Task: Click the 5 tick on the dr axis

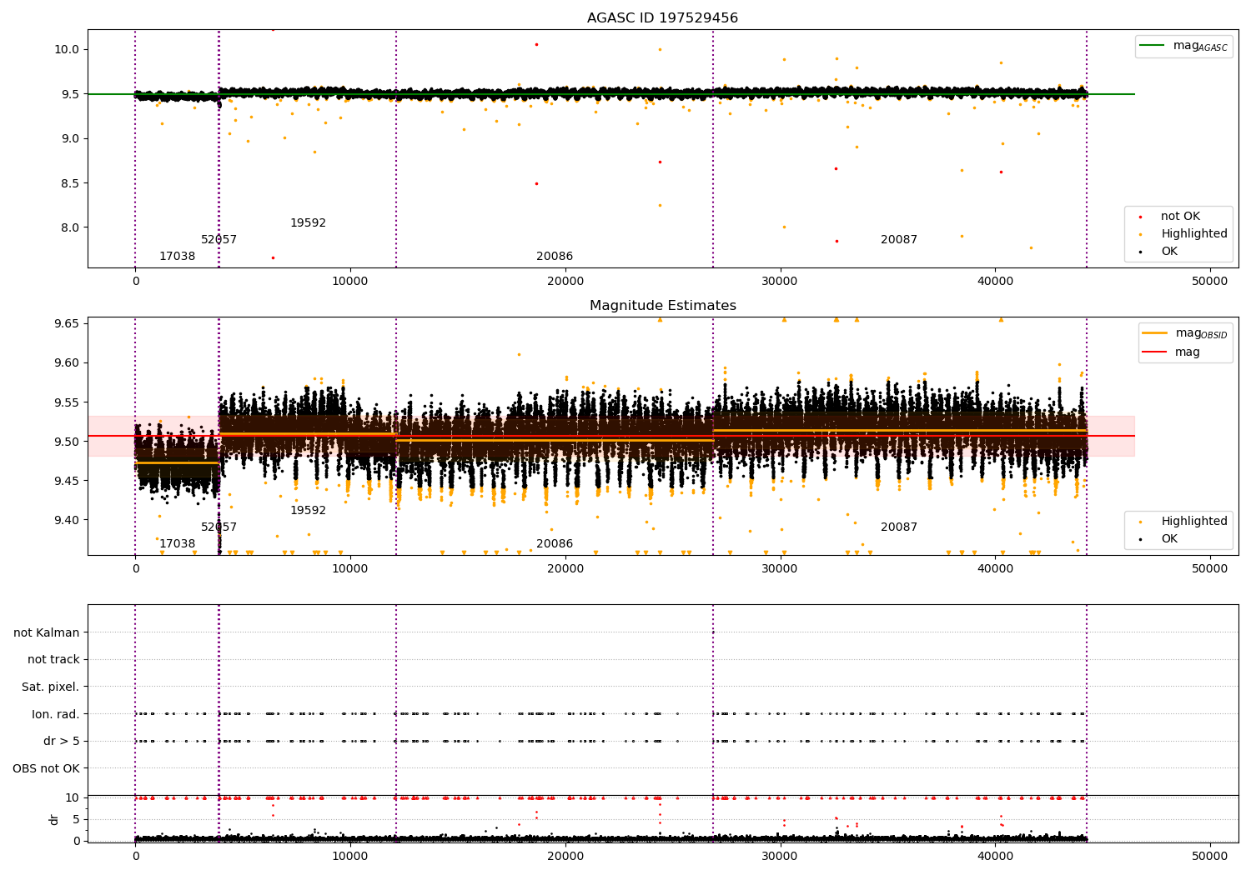Action: click(x=76, y=819)
